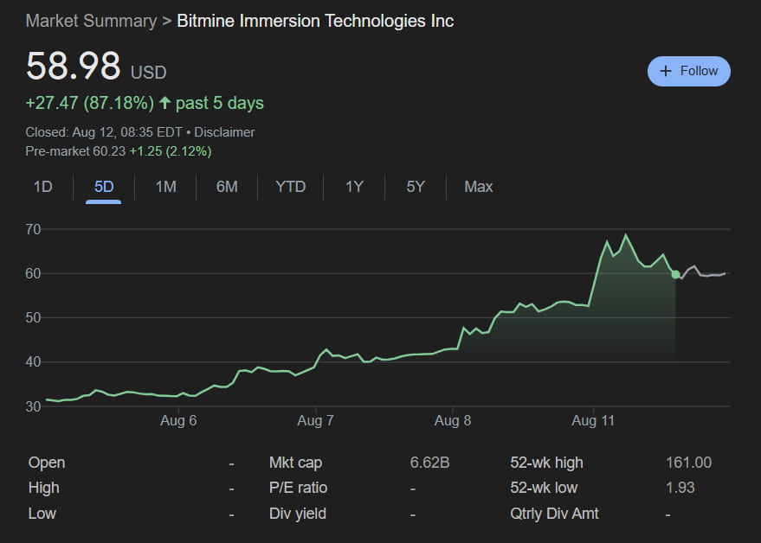Screen dimensions: 761x543
Task: Switch chart to 1D range
Action: tap(42, 187)
